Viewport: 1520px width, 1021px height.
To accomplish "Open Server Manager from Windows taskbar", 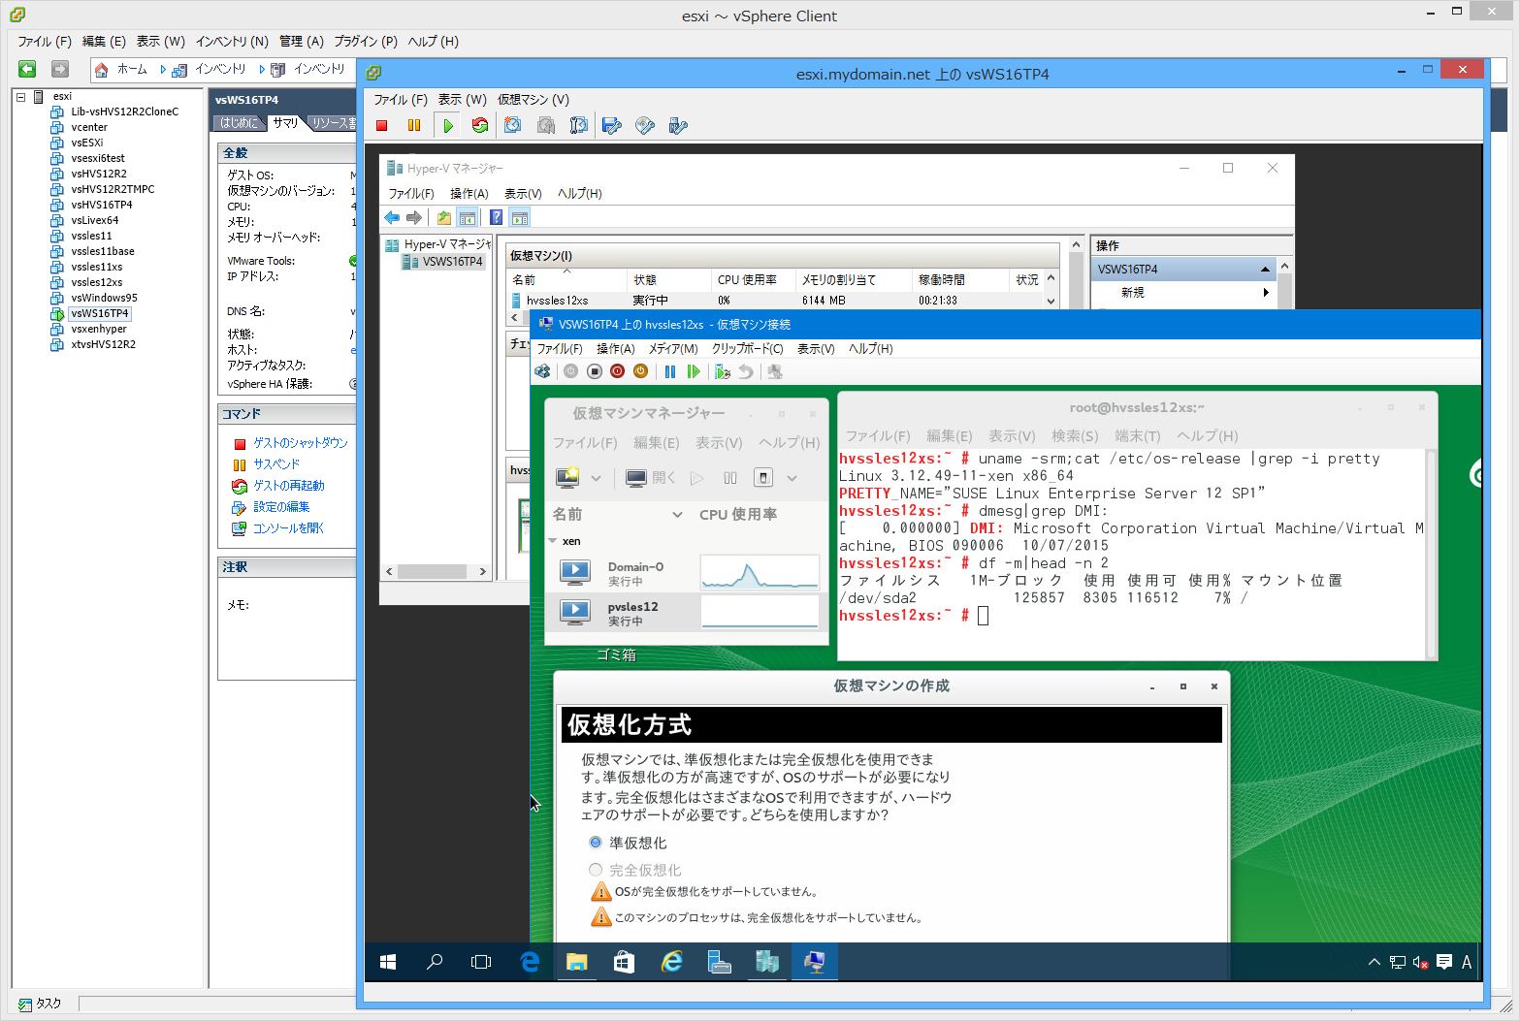I will coord(720,962).
